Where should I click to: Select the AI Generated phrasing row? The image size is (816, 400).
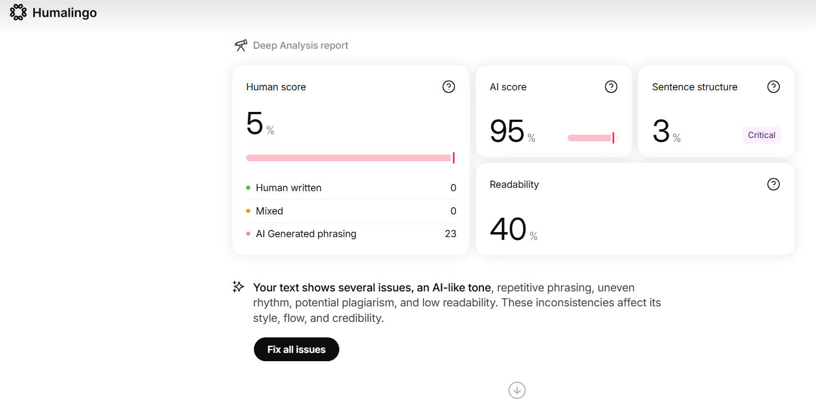[x=351, y=234]
